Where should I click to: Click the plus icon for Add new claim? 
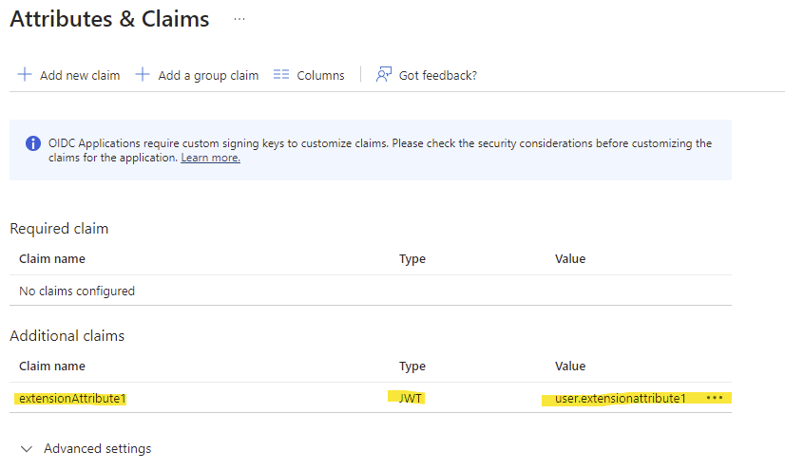click(x=25, y=75)
